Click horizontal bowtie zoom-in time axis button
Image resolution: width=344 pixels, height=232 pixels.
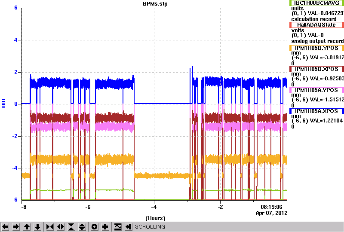click(50, 227)
